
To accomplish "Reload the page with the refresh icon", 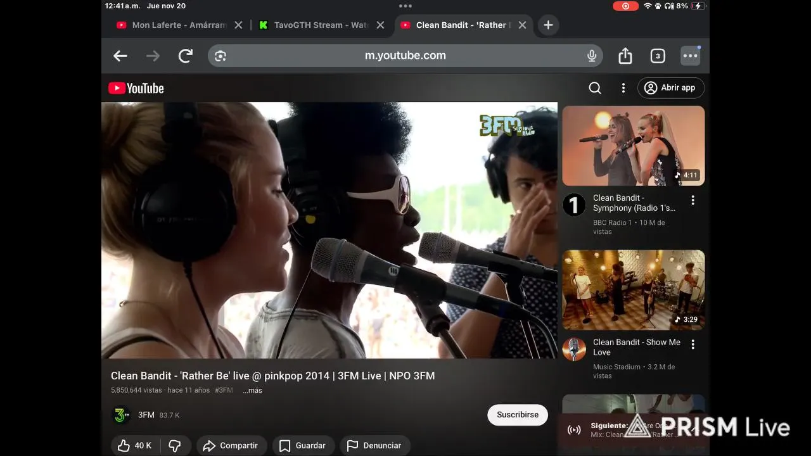I will [x=185, y=56].
